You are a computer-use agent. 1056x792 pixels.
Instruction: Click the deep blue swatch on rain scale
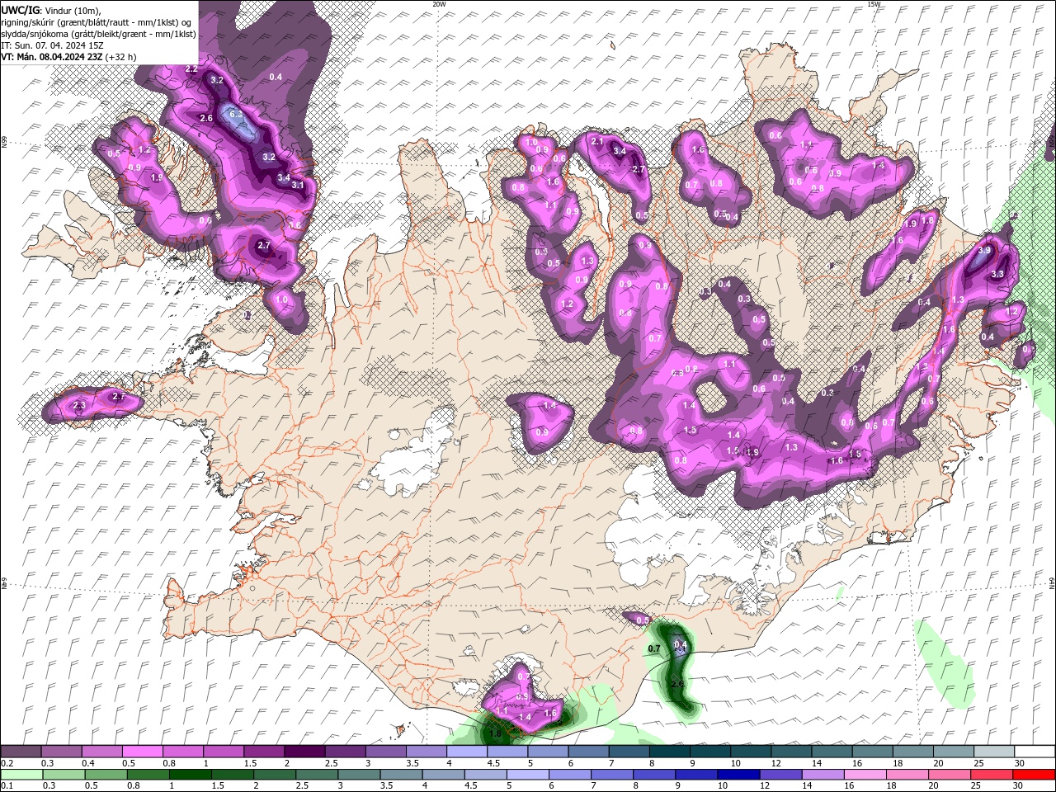click(739, 775)
